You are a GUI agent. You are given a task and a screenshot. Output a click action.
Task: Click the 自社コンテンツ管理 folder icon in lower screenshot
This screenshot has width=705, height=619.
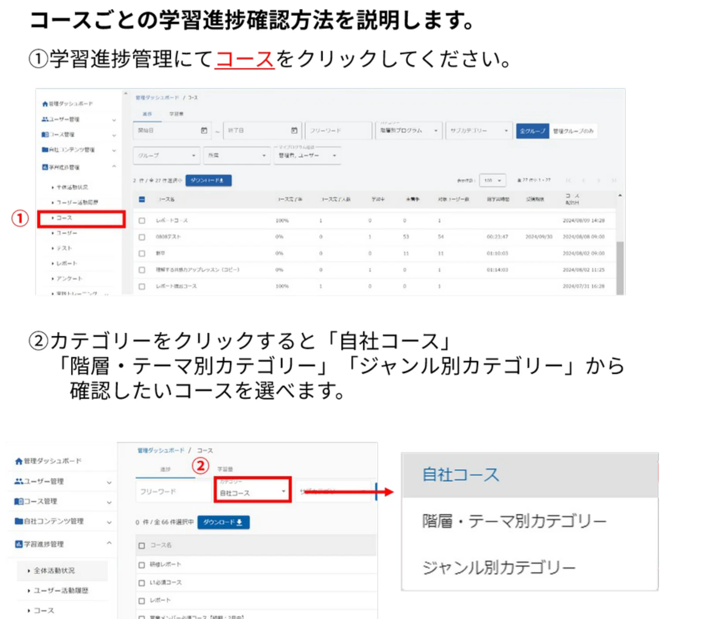pyautogui.click(x=19, y=521)
